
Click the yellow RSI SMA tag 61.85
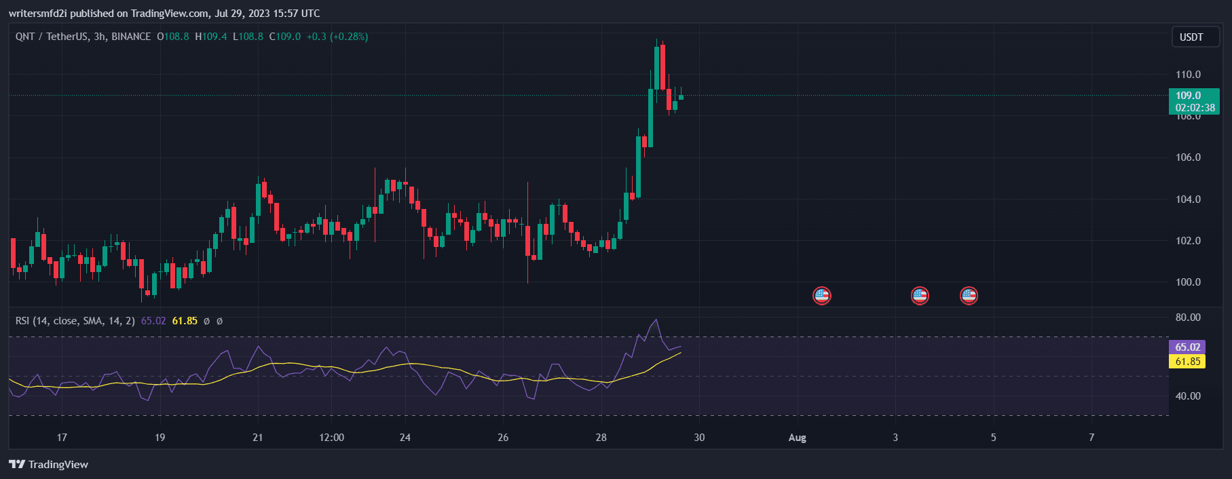(x=1187, y=362)
